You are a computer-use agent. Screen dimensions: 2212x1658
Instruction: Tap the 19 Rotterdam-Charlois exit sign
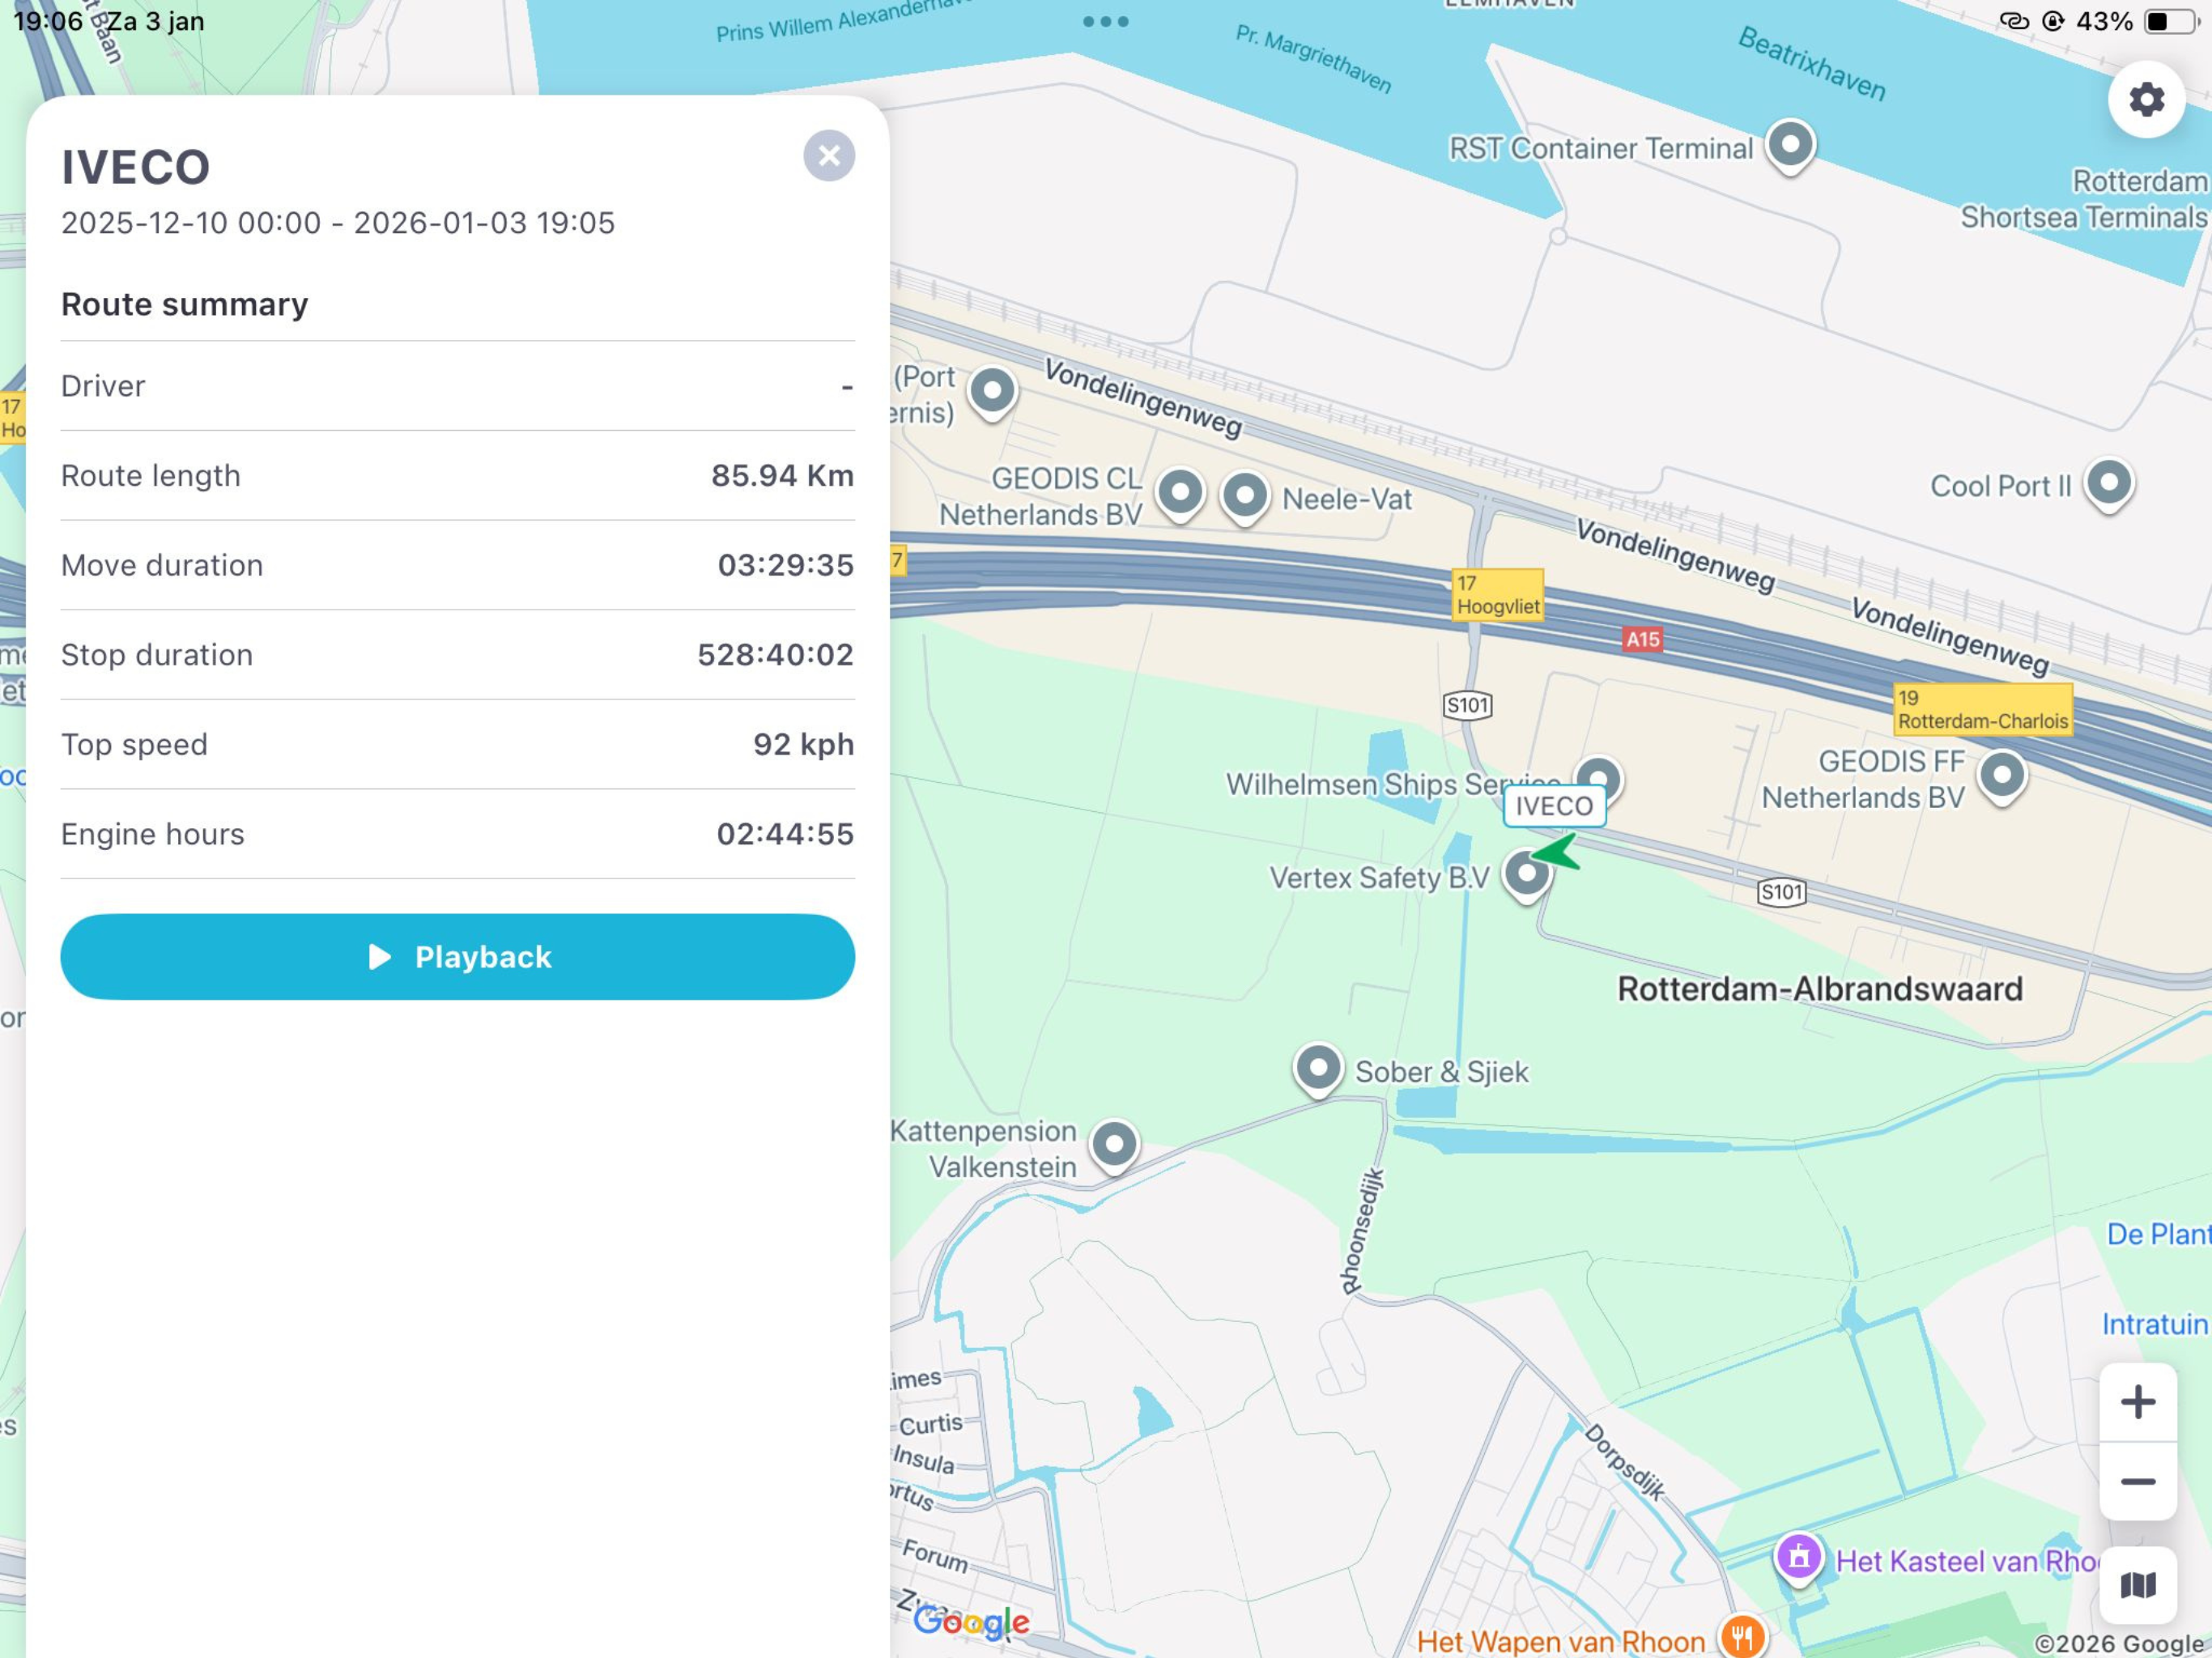pyautogui.click(x=1982, y=710)
